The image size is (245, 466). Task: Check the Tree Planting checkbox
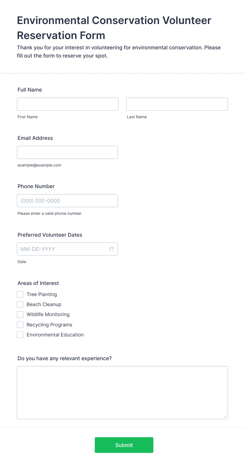(x=20, y=294)
